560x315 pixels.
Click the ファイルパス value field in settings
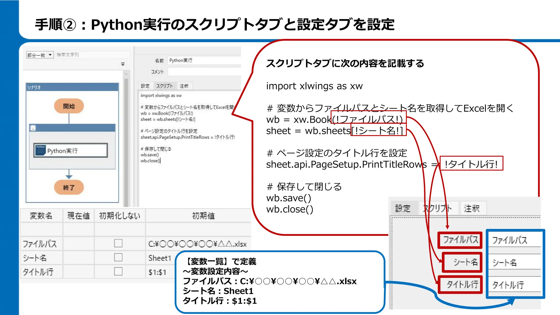[x=515, y=240]
